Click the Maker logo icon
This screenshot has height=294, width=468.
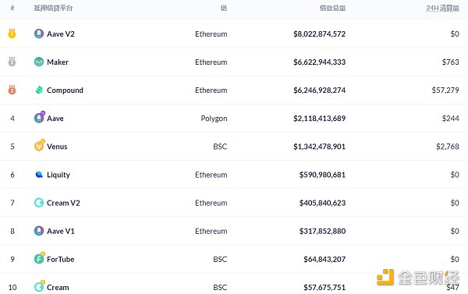point(39,62)
